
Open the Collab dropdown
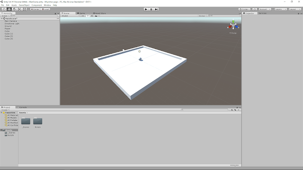(x=245, y=9)
